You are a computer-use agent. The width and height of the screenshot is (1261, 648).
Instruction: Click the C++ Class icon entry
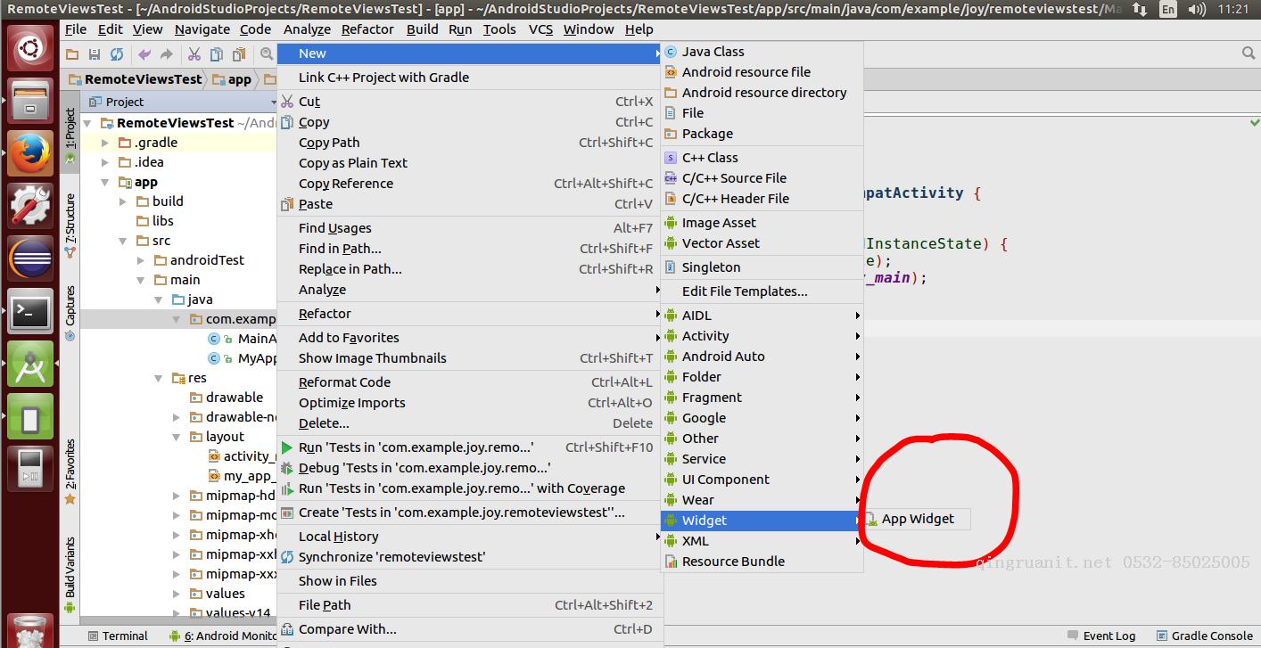coord(672,158)
